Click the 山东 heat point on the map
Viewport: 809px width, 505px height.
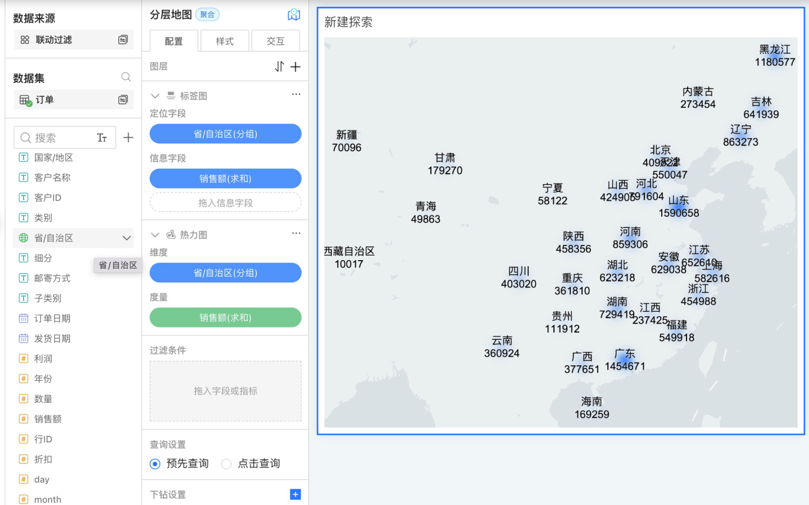tap(679, 207)
